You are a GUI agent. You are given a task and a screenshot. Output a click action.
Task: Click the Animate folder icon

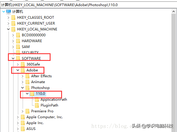(x=28, y=82)
